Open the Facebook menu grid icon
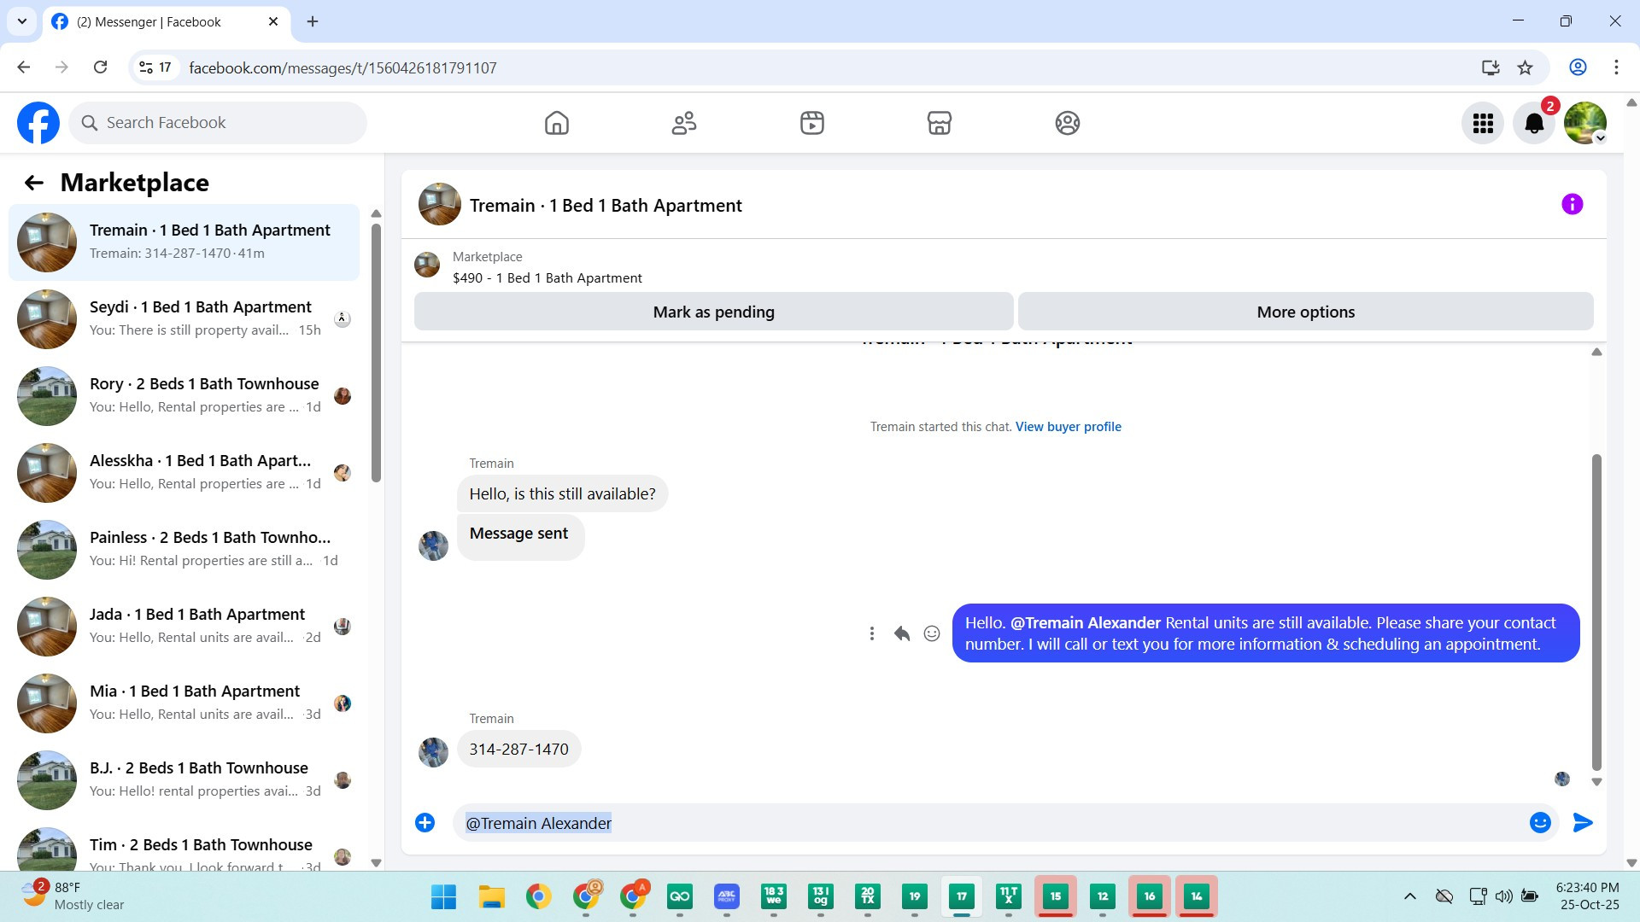Screen dimensions: 1640x922 1483,124
